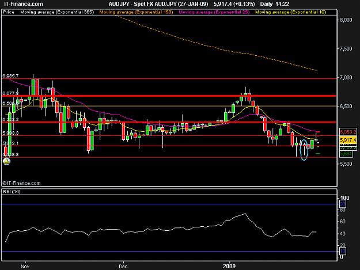
Task: Click the 5,500 price axis label
Action: 346,164
